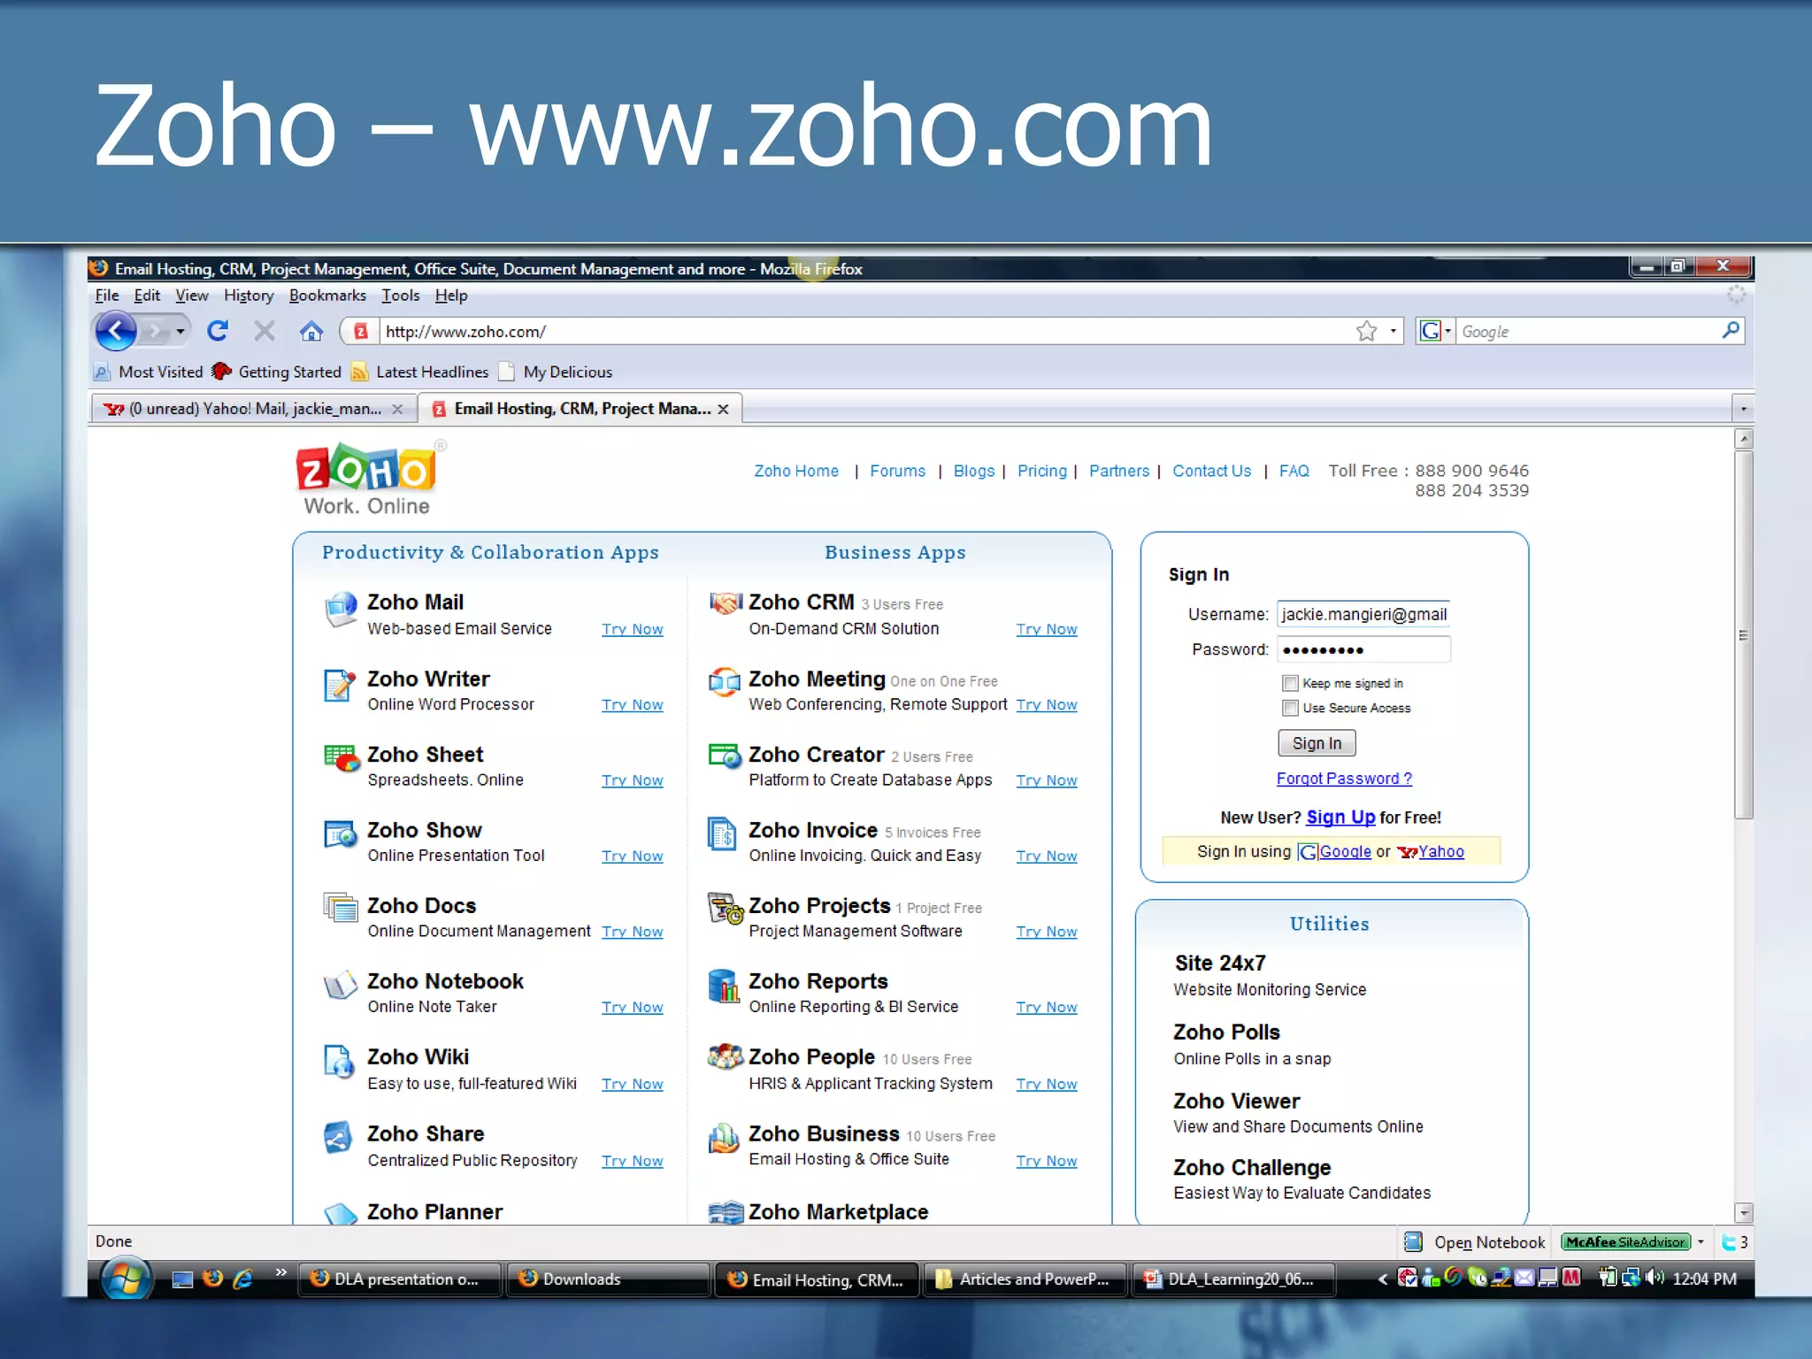Viewport: 1812px width, 1359px height.
Task: Enable Use Secure Access checkbox
Action: (x=1290, y=708)
